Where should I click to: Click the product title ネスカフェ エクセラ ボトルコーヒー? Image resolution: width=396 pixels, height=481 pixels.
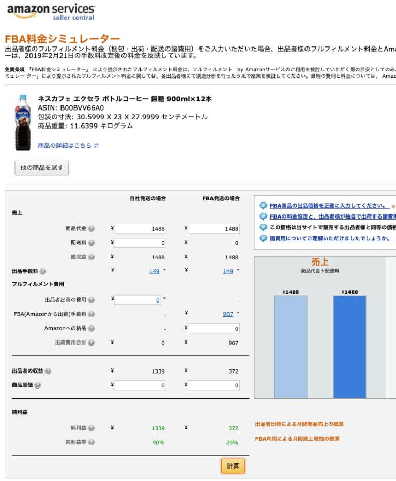(125, 99)
